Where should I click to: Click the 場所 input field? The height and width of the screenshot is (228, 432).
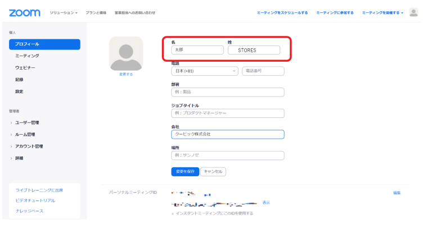tap(228, 156)
